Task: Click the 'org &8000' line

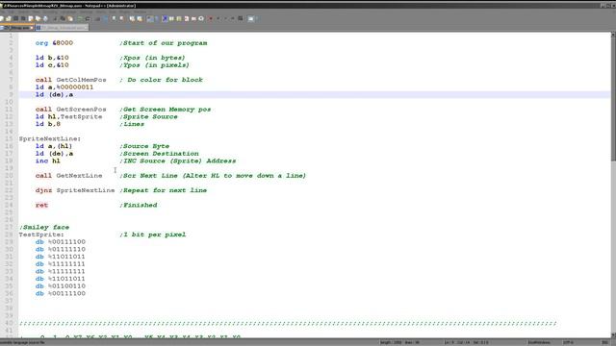Action: (x=54, y=42)
